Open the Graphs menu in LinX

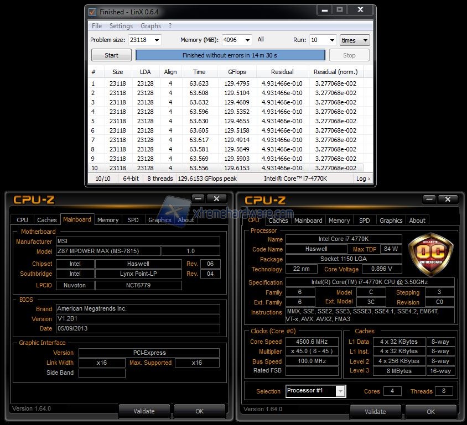pyautogui.click(x=151, y=26)
